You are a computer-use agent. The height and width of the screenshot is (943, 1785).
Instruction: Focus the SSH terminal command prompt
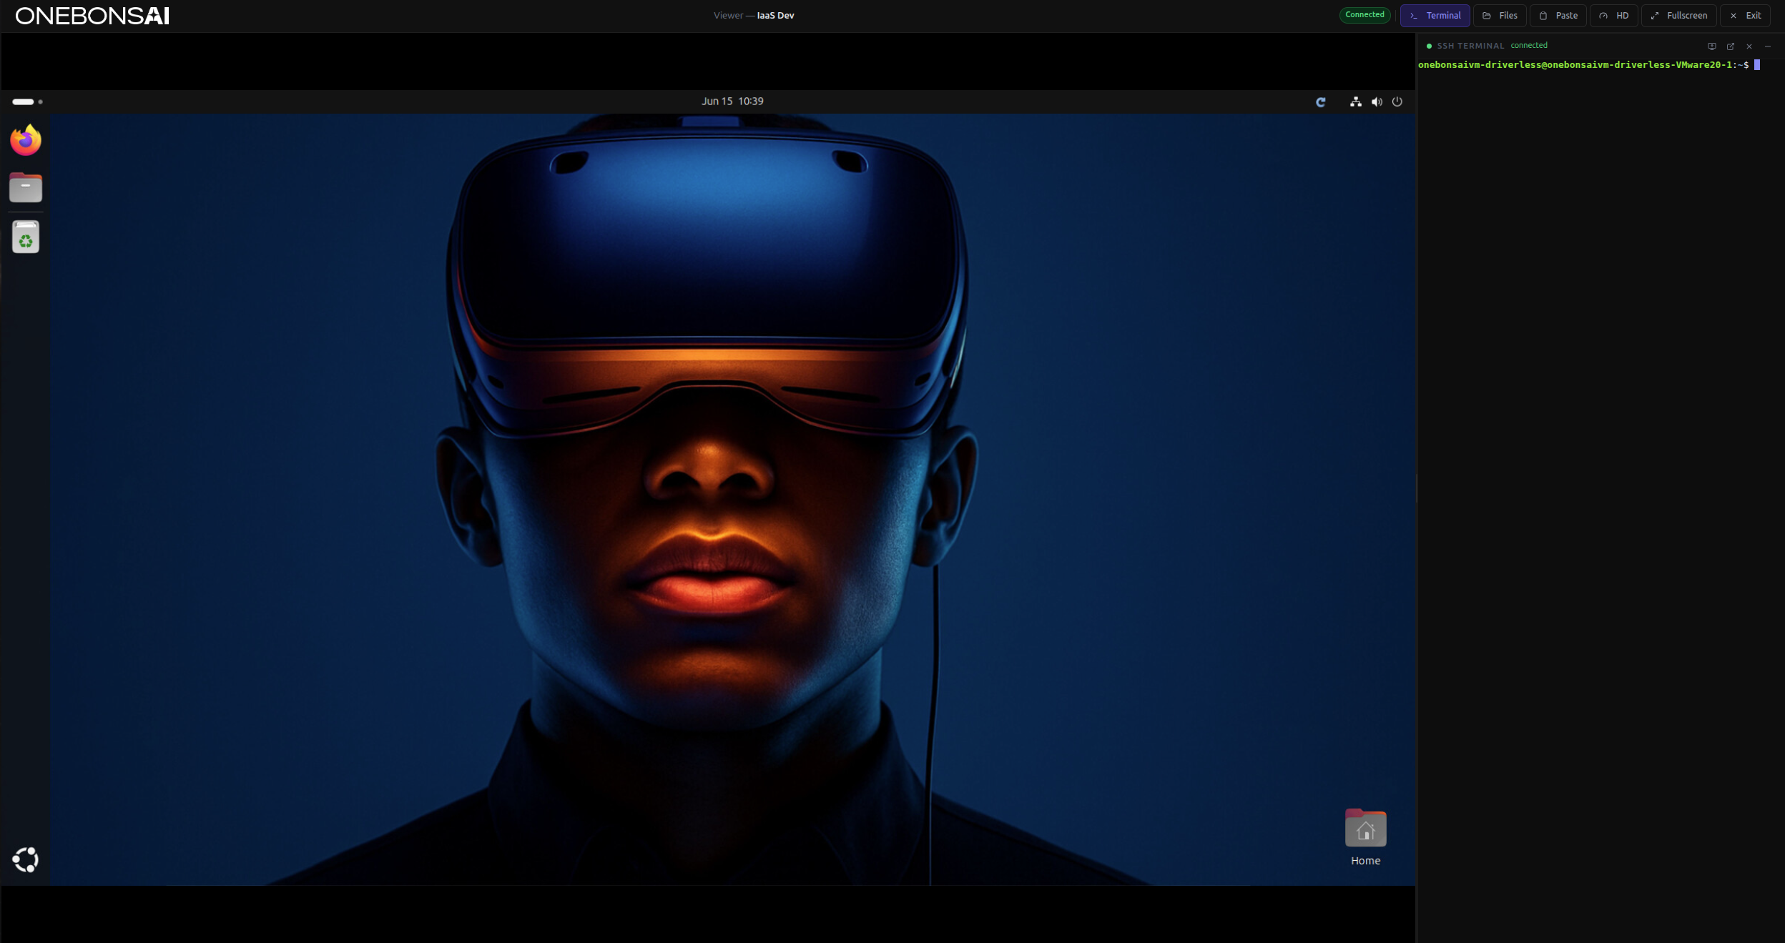pos(1589,65)
